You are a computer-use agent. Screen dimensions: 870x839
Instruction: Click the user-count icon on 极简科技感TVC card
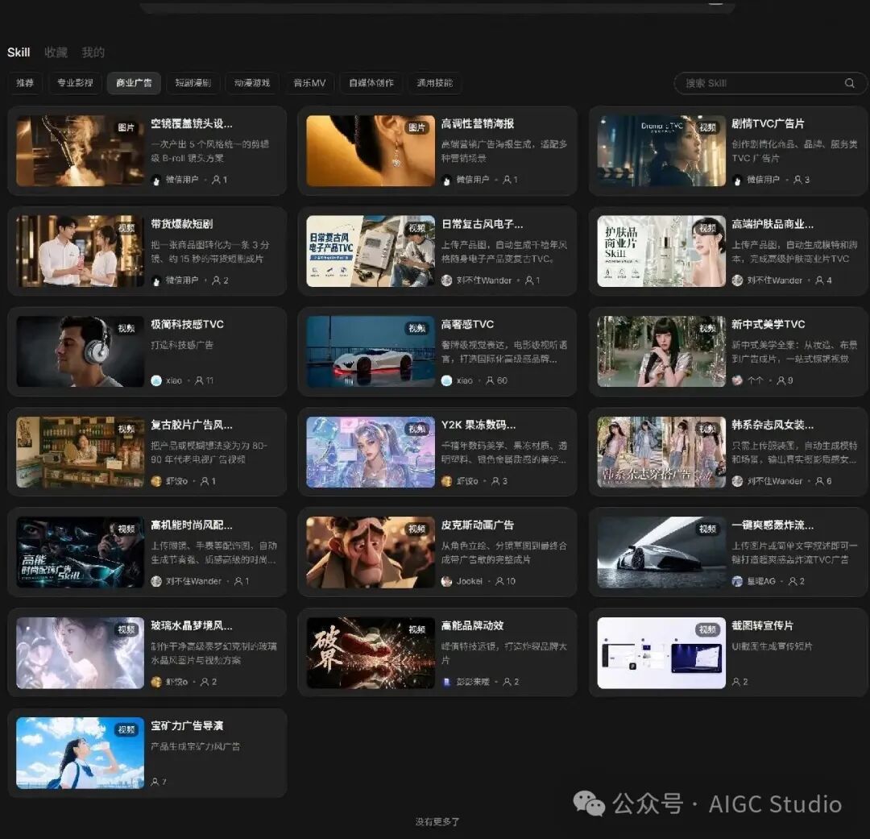click(x=199, y=380)
